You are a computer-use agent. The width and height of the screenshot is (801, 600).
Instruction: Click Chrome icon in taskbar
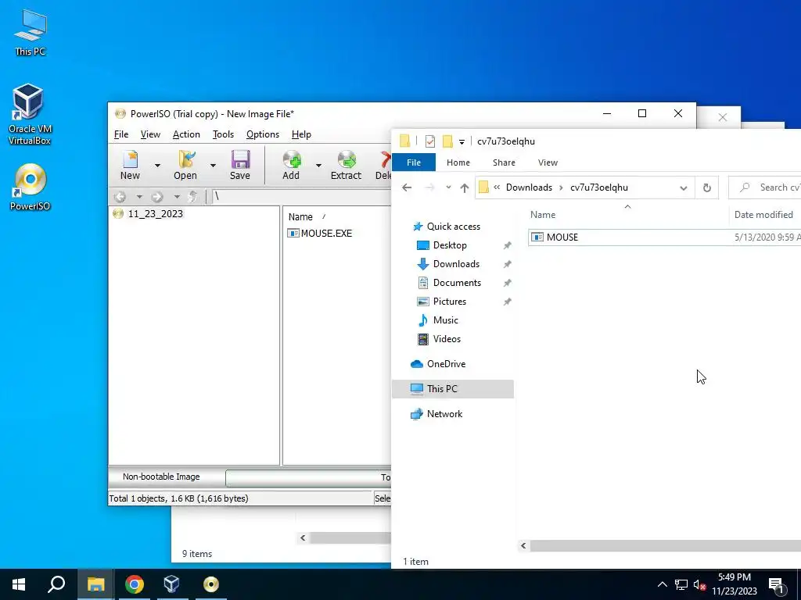(x=135, y=584)
